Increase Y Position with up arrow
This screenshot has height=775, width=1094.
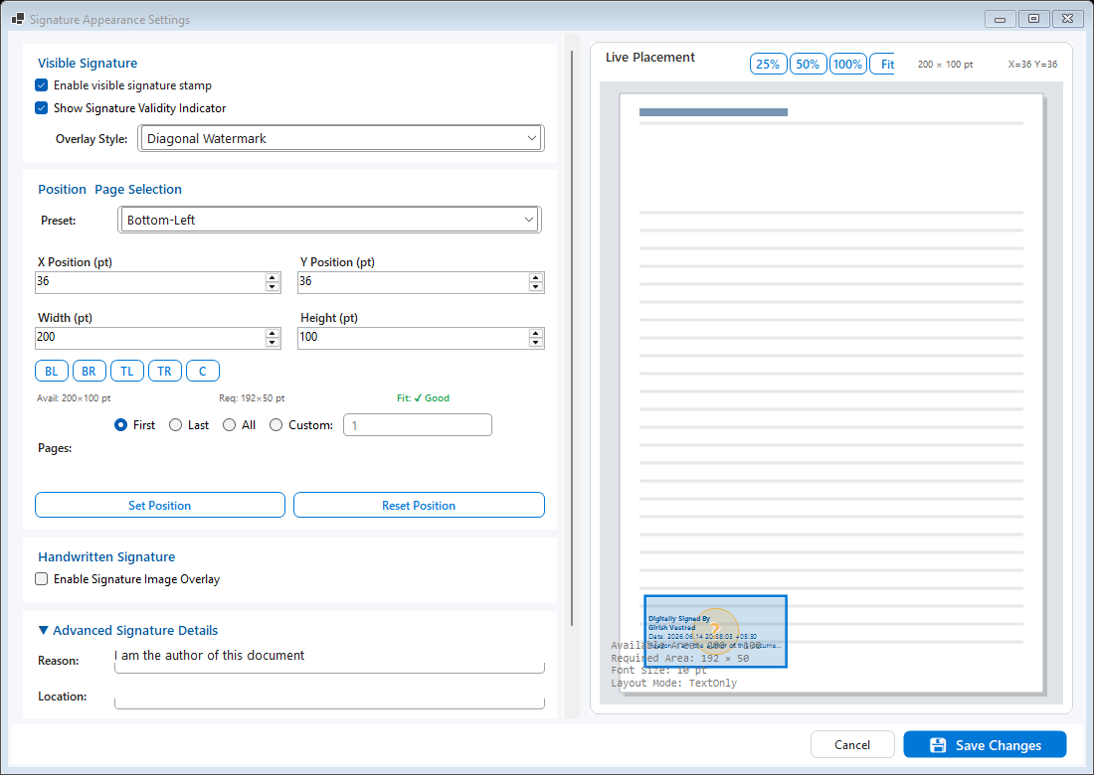click(536, 277)
